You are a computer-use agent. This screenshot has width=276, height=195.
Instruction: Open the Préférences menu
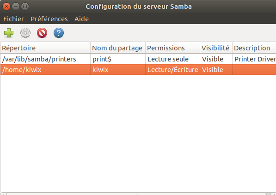49,19
